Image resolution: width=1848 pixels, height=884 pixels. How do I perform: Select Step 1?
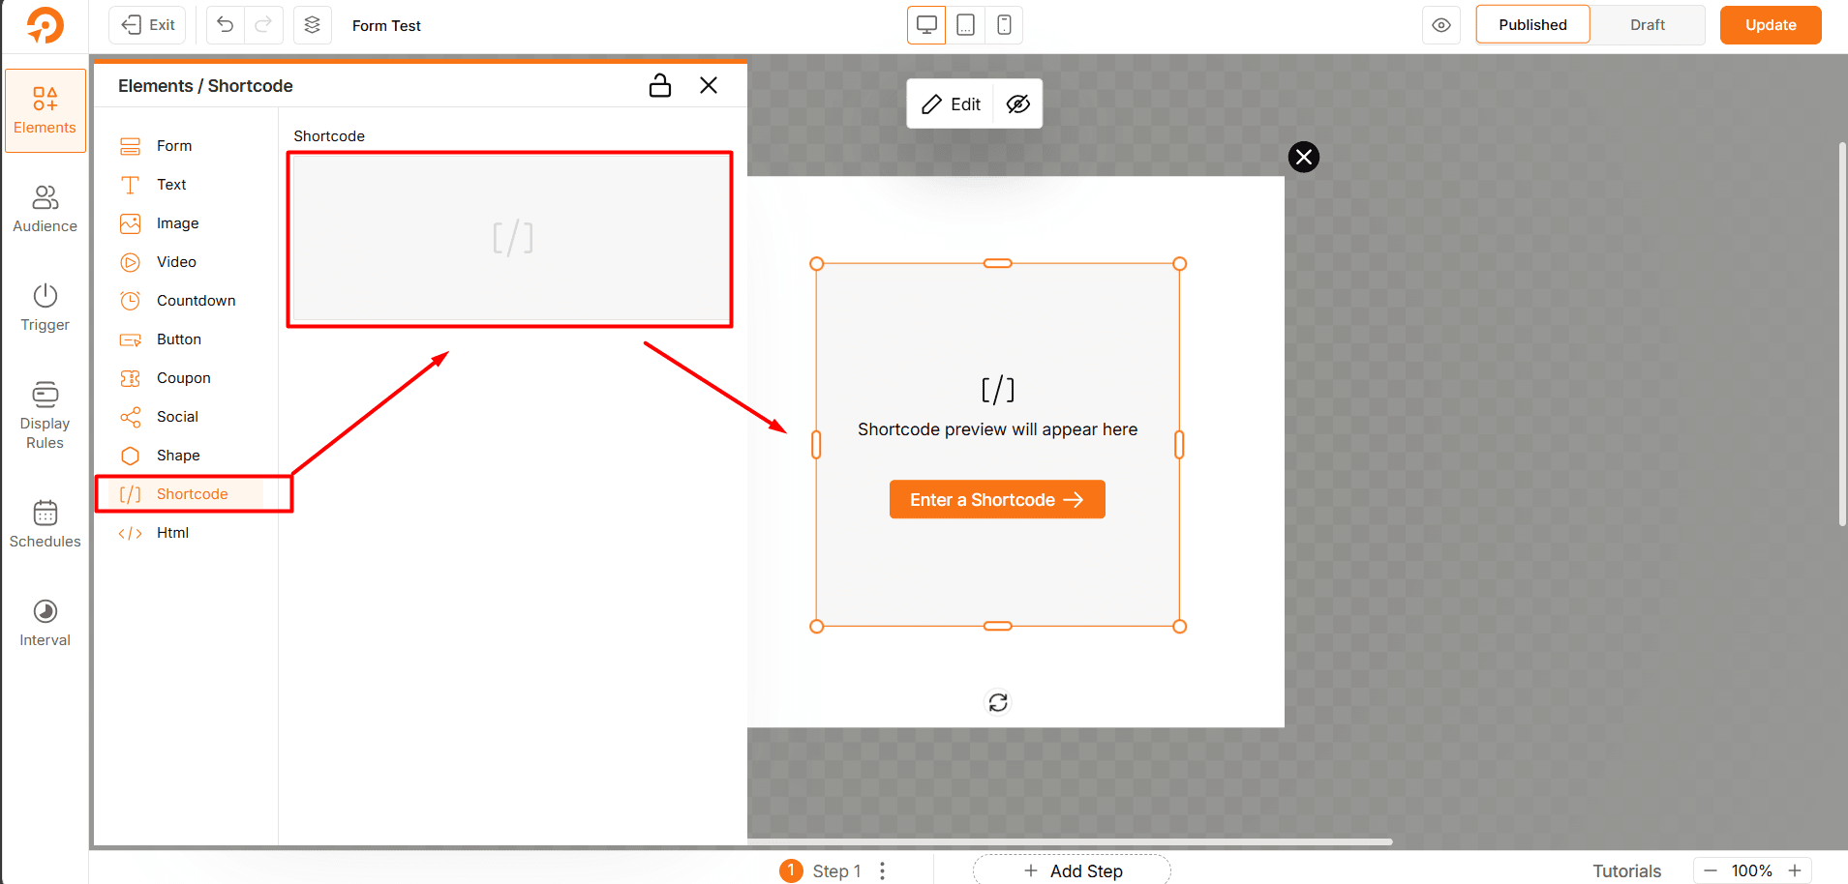(x=821, y=870)
